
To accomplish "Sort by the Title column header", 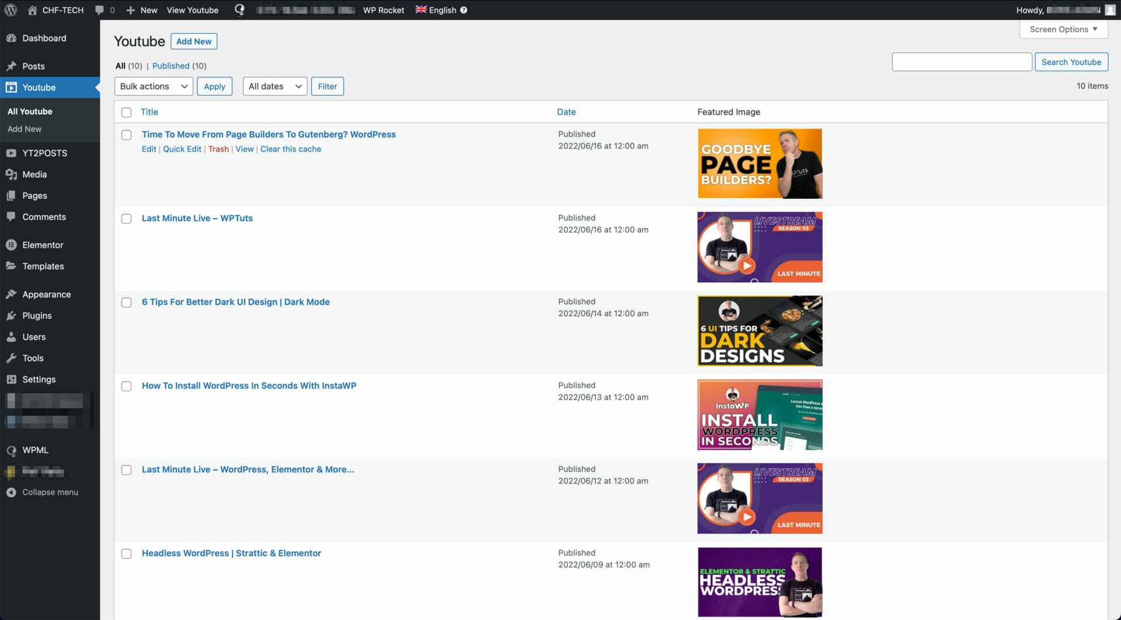I will (x=149, y=112).
